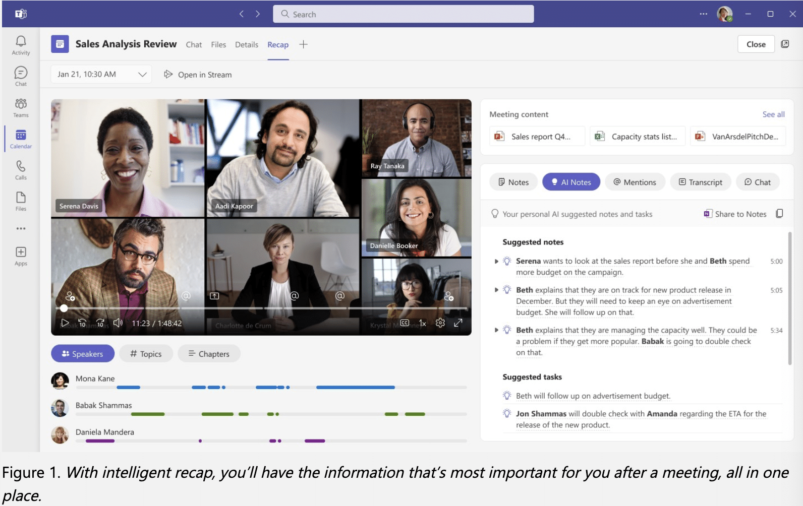
Task: Select Babak Shammas avatar in speakers list
Action: [60, 408]
